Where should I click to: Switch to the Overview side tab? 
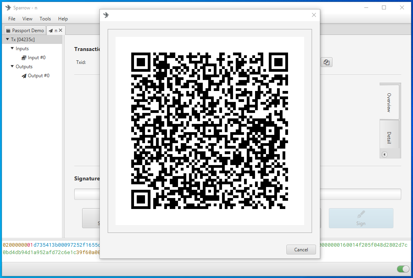pos(389,102)
